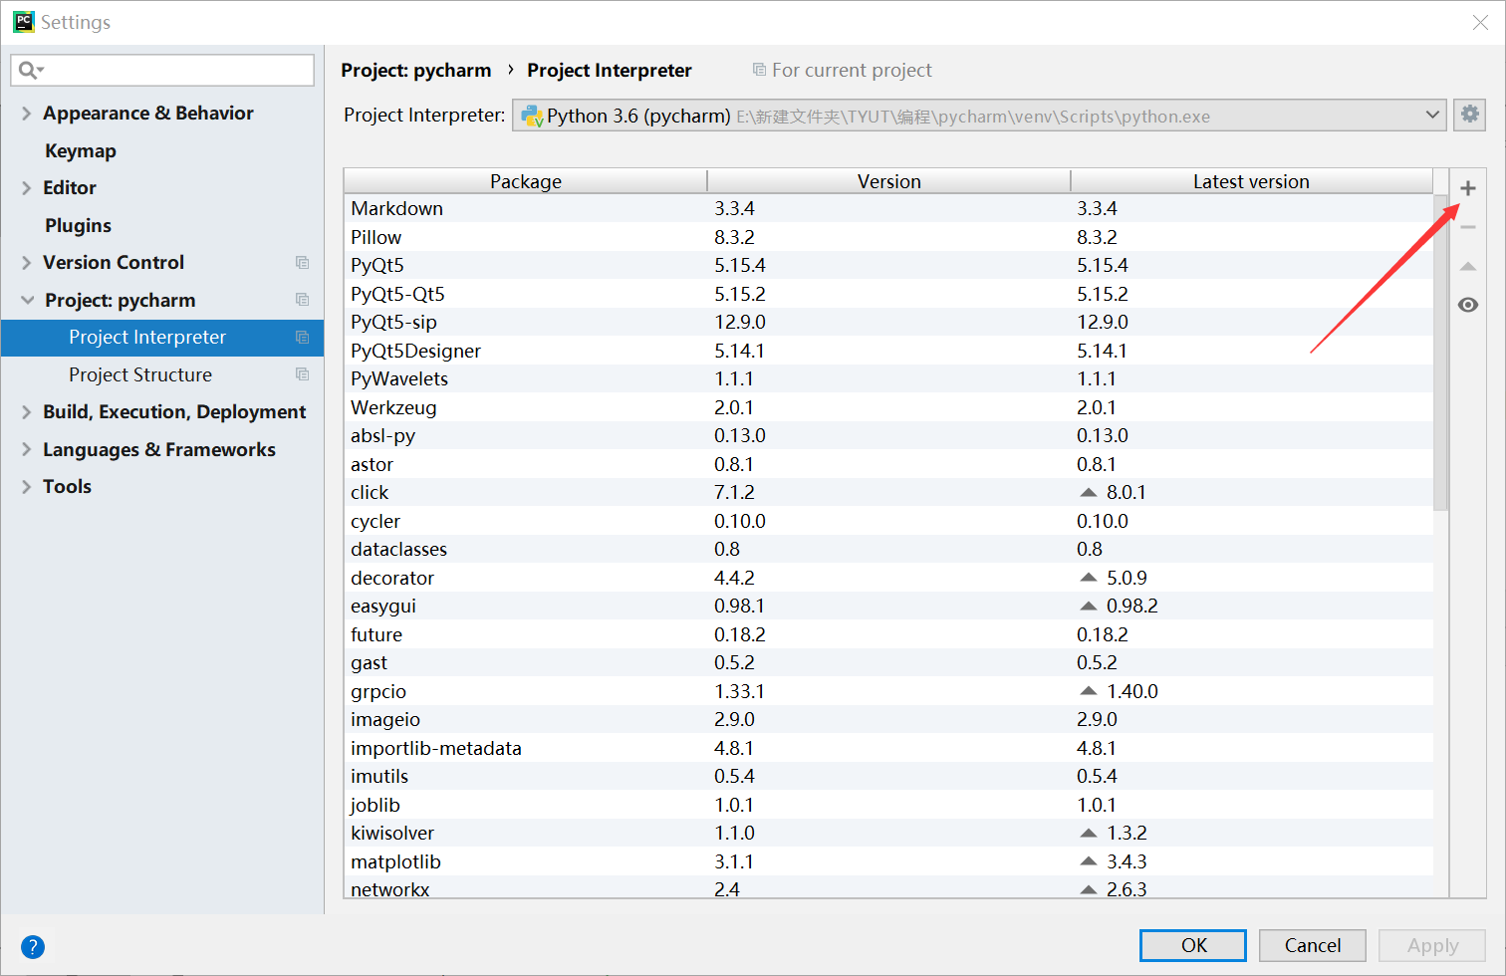Viewport: 1506px width, 976px height.
Task: Select the joblib package row
Action: (x=888, y=805)
